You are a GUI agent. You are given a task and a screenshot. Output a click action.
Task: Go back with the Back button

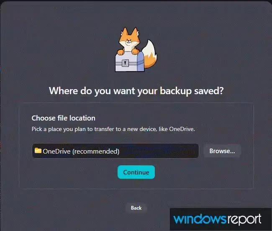(136, 208)
